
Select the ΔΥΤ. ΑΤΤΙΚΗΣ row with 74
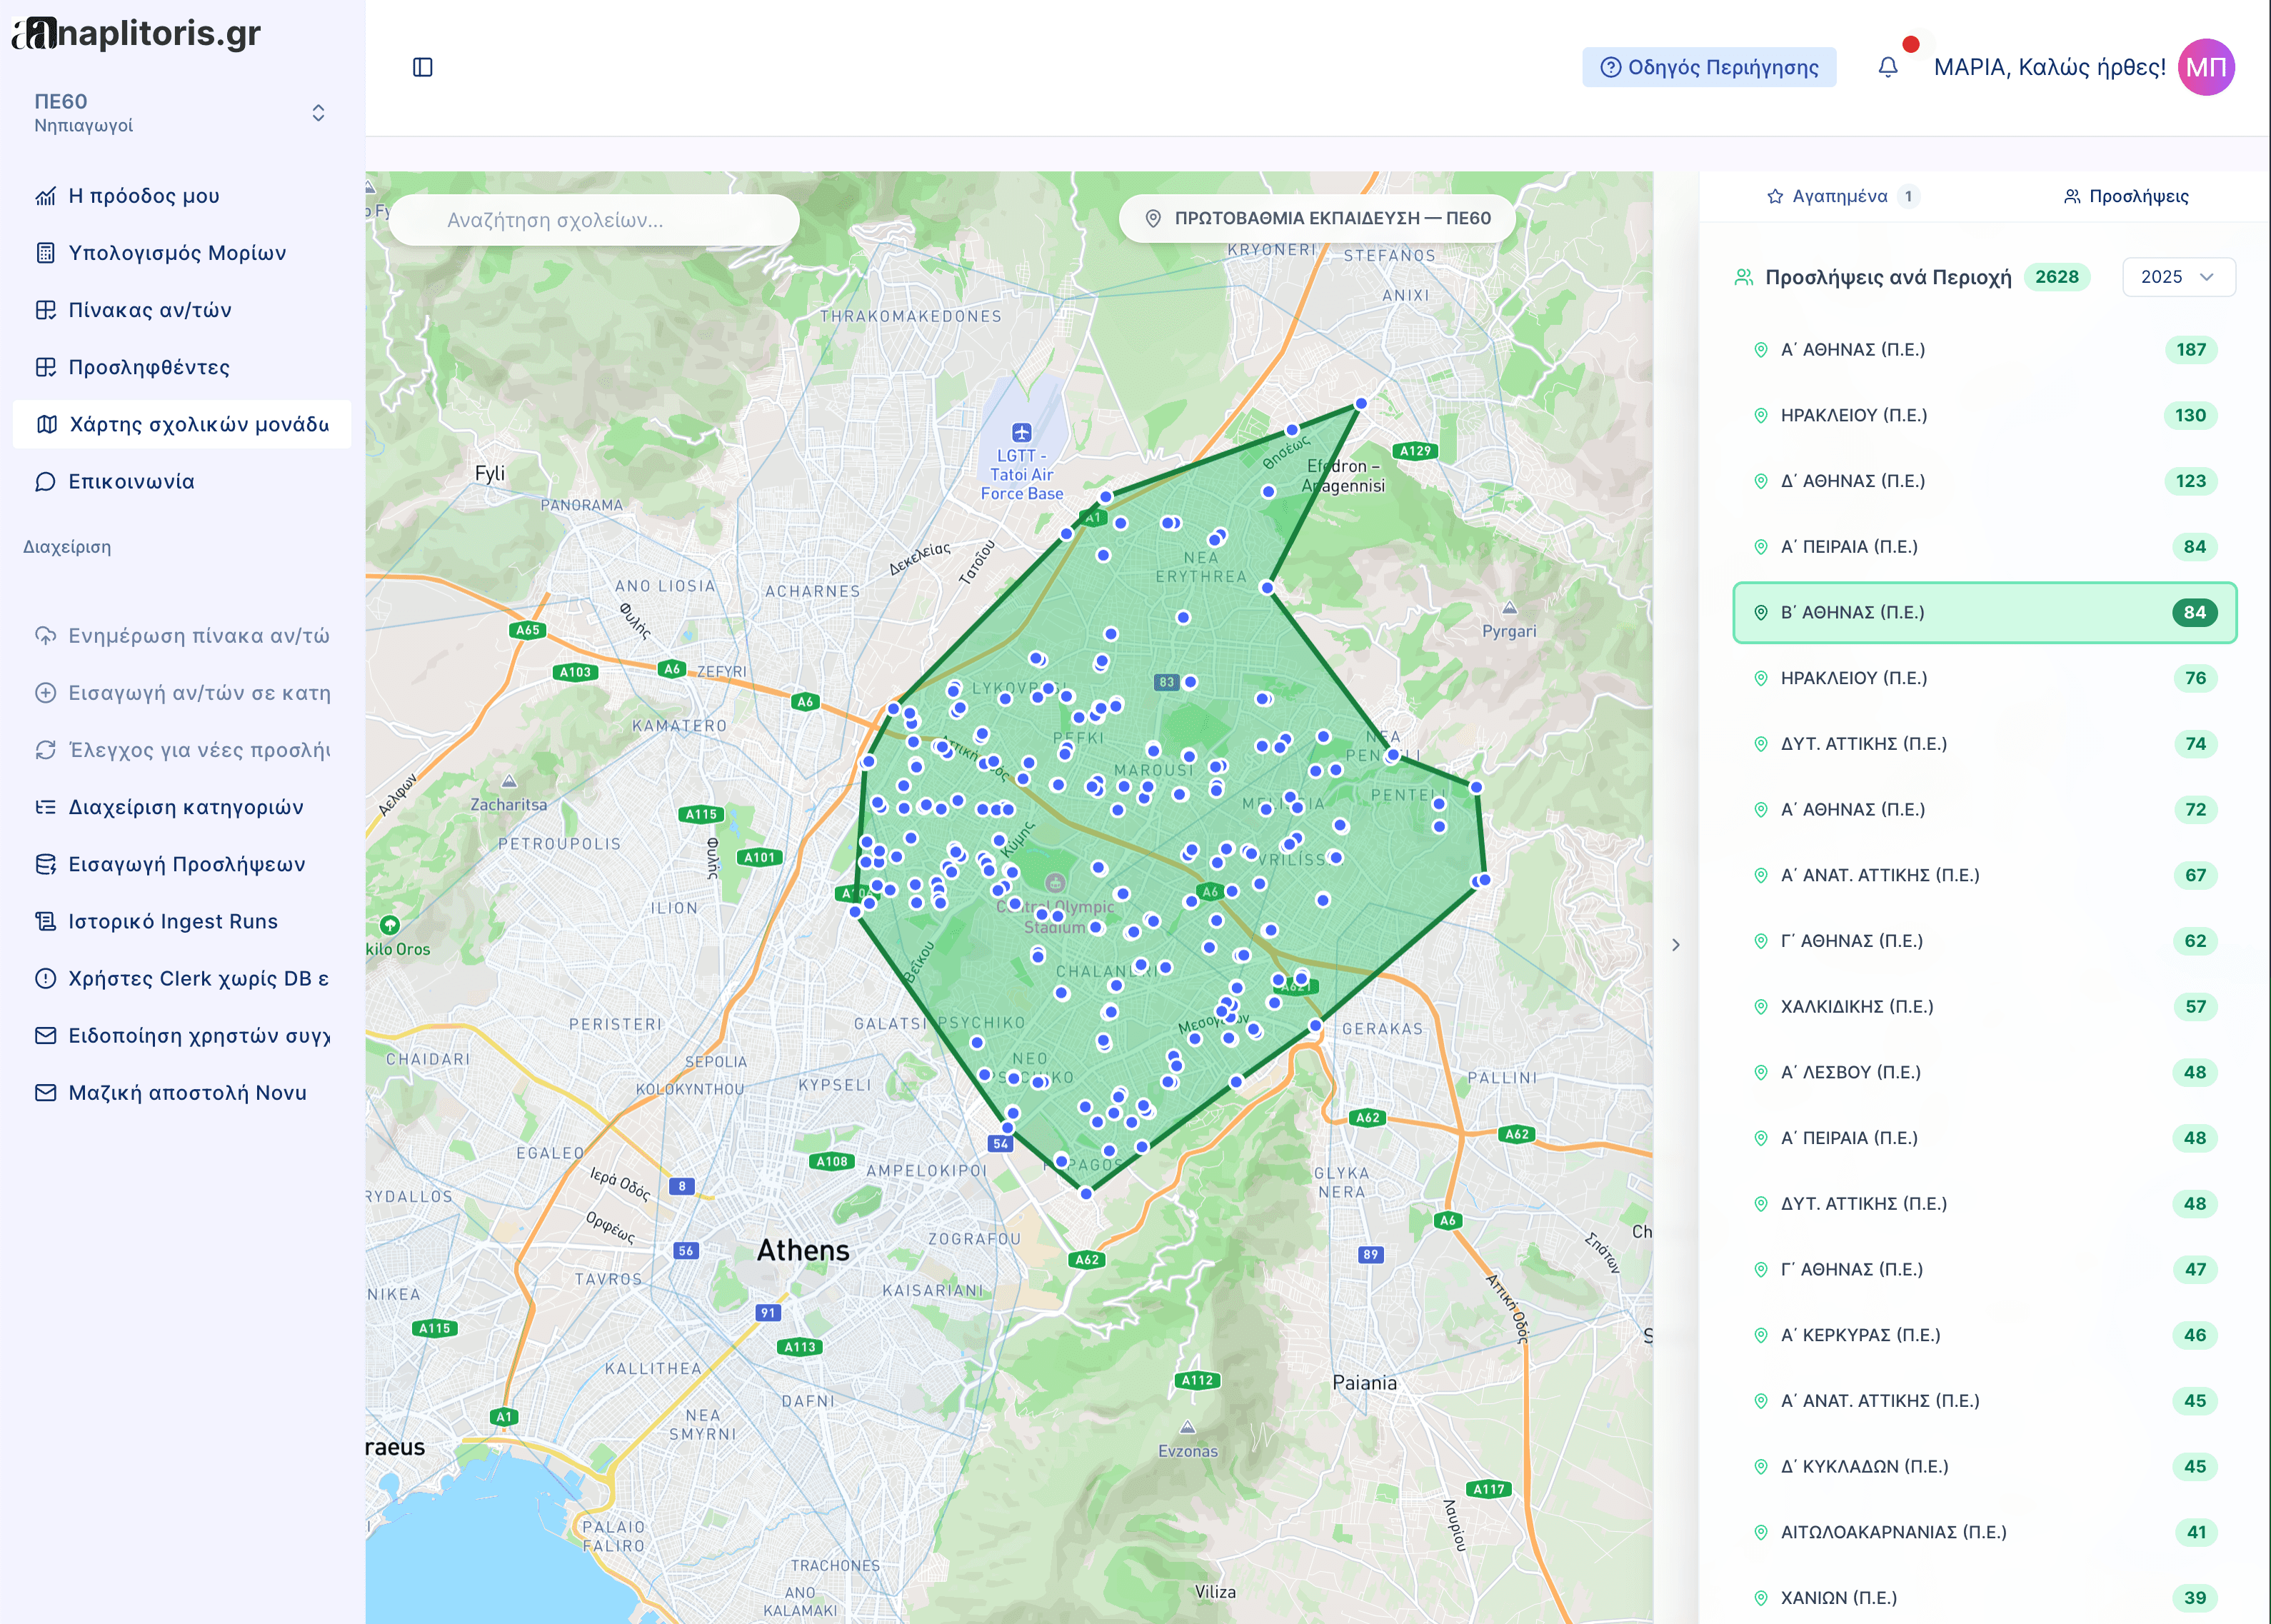[1985, 744]
